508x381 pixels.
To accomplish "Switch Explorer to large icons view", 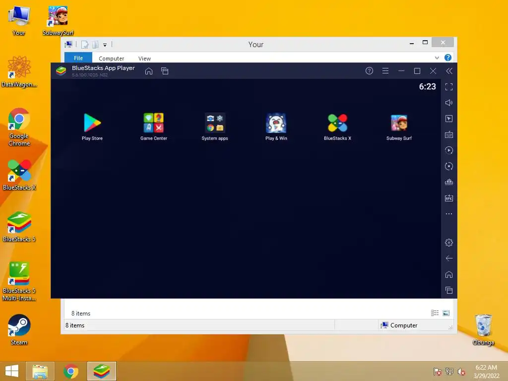I will (446, 313).
